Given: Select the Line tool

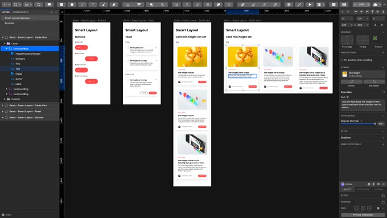Looking at the screenshot, I should point(83,5).
